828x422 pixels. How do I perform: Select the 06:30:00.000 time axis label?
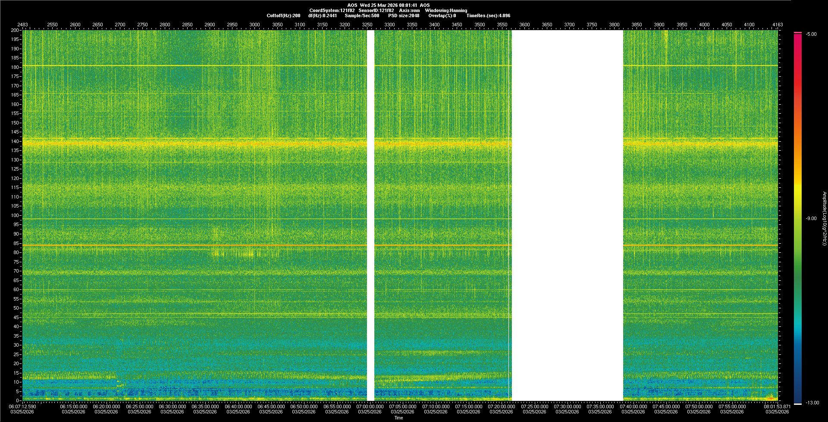tap(172, 406)
